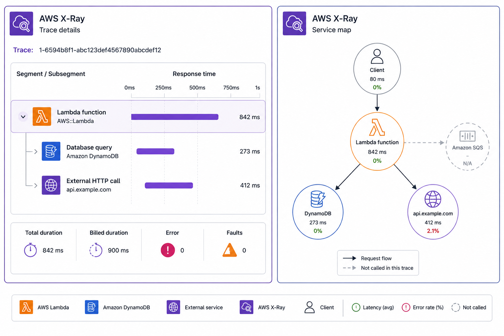Click the External HTTP call 412 ms bar
This screenshot has width=504, height=336.
click(169, 185)
